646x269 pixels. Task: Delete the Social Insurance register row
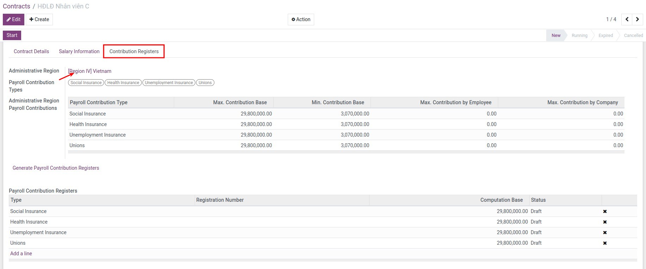coord(605,211)
